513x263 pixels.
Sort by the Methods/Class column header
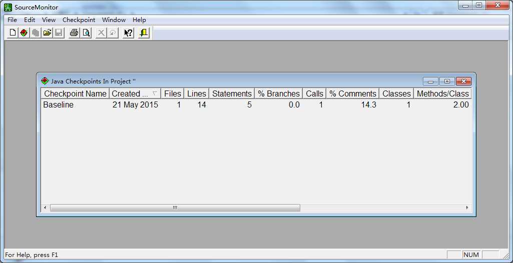(x=442, y=94)
